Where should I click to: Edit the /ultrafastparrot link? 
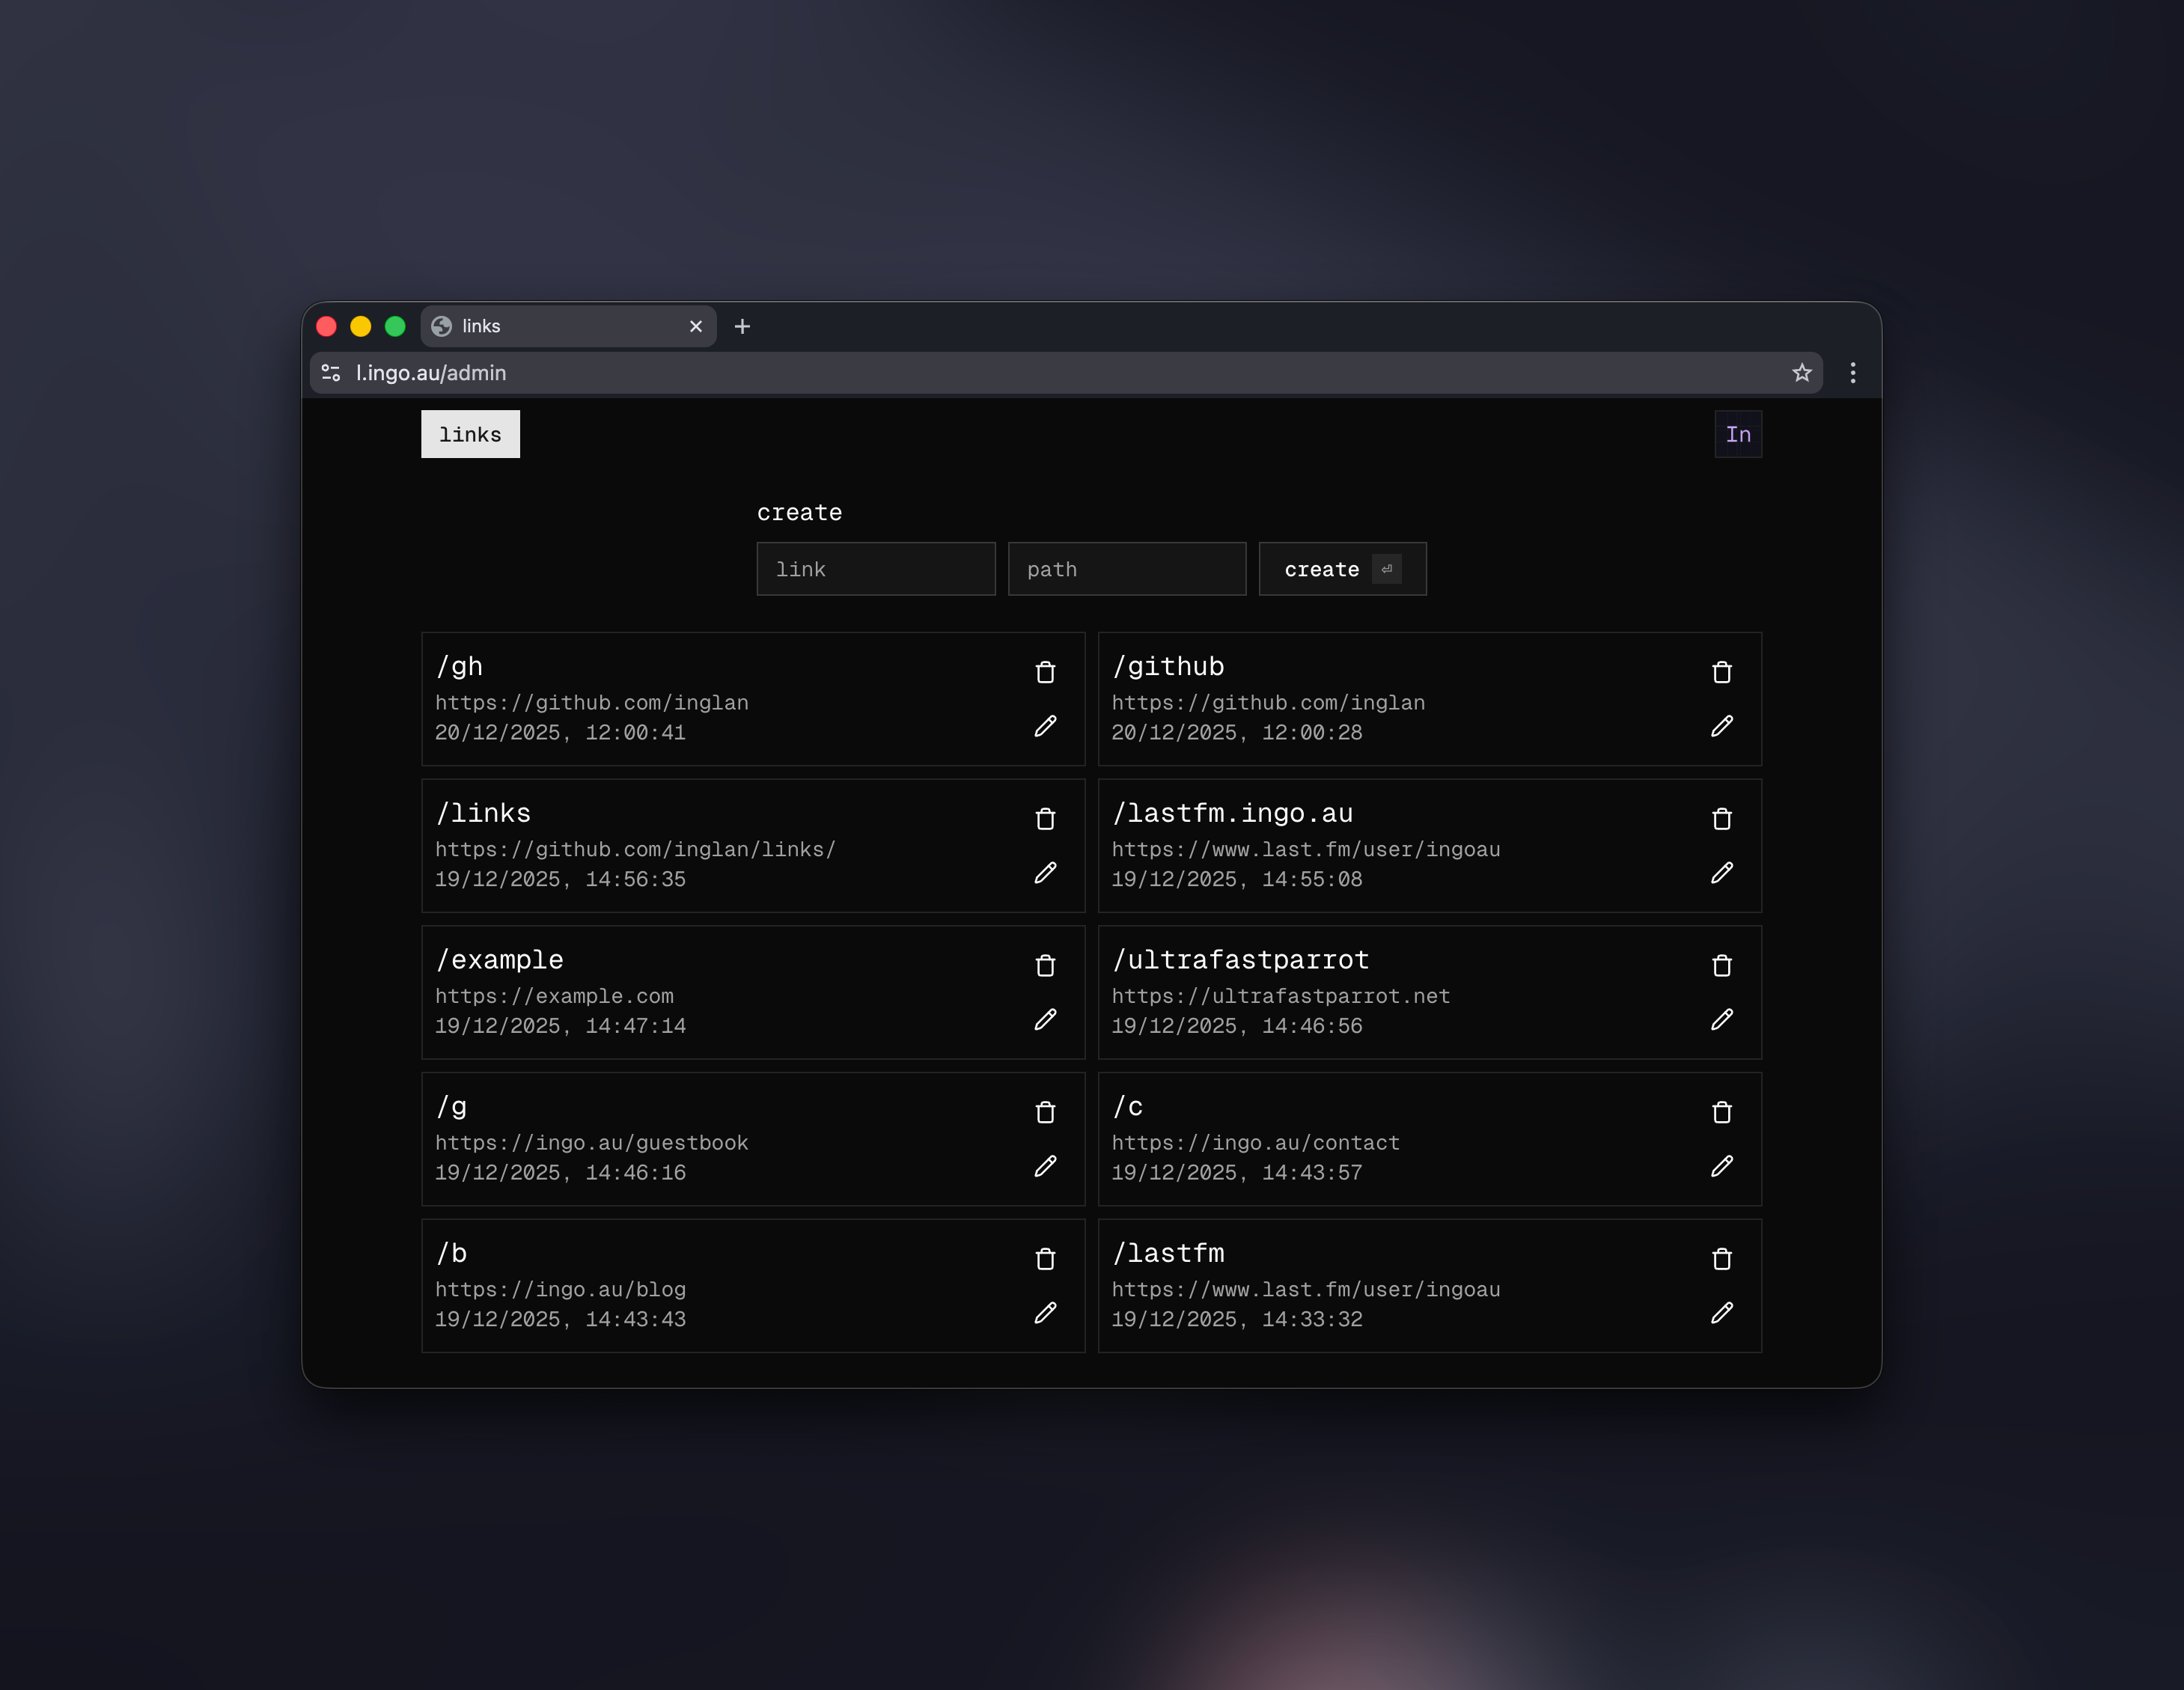coord(1721,1020)
